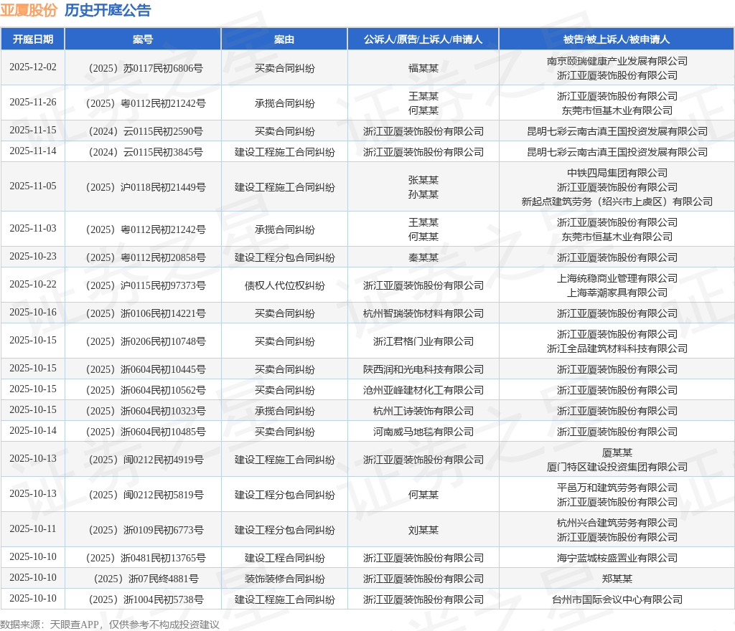Image resolution: width=735 pixels, height=631 pixels.
Task: Click defendant 厦门特区建设投资集团有限公司
Action: [x=617, y=468]
